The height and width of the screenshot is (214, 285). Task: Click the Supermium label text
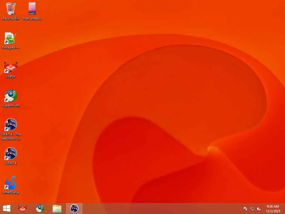pos(11,105)
